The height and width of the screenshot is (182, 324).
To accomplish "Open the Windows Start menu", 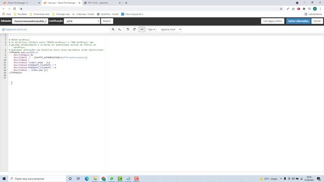I will pos(4,178).
